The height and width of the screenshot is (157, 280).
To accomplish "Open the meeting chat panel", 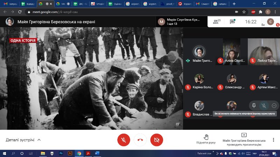I will pyautogui.click(x=232, y=22).
